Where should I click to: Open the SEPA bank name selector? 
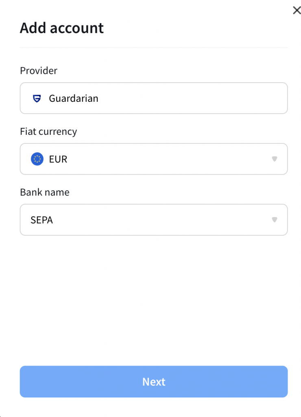(154, 219)
